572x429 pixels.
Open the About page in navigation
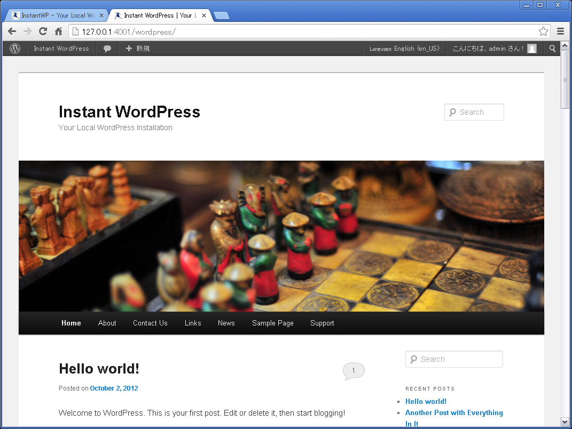click(x=107, y=323)
